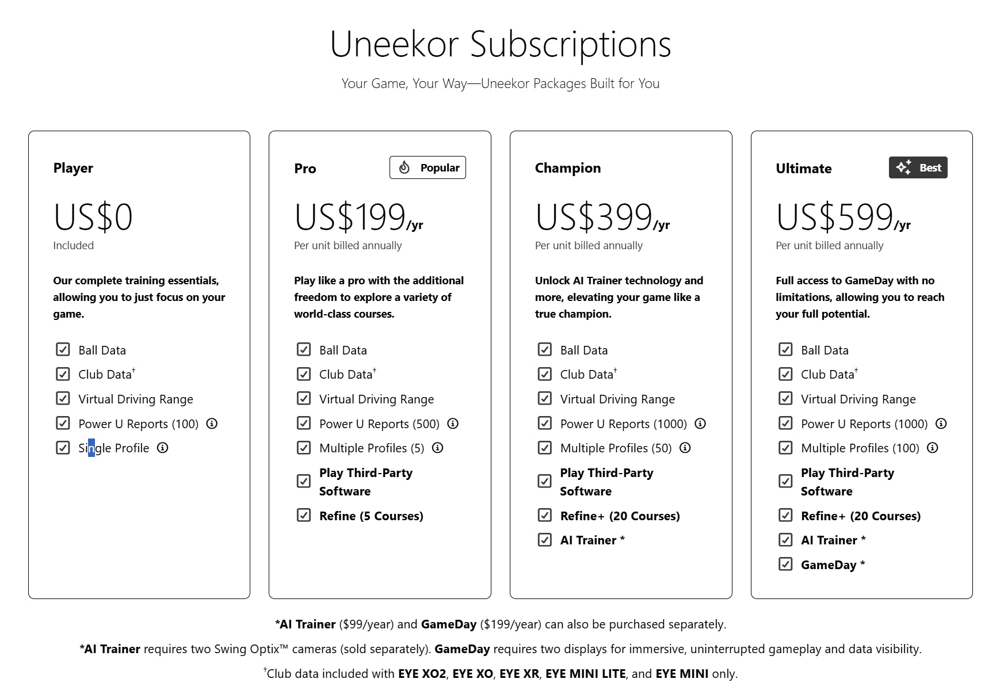
Task: Toggle Refine (5 Courses) checkbox in Pro plan
Action: [x=304, y=515]
